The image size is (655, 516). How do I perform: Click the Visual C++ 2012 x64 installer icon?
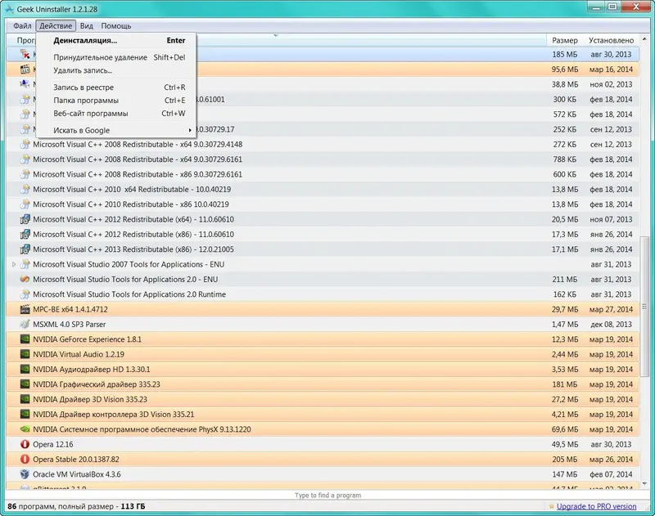click(25, 219)
